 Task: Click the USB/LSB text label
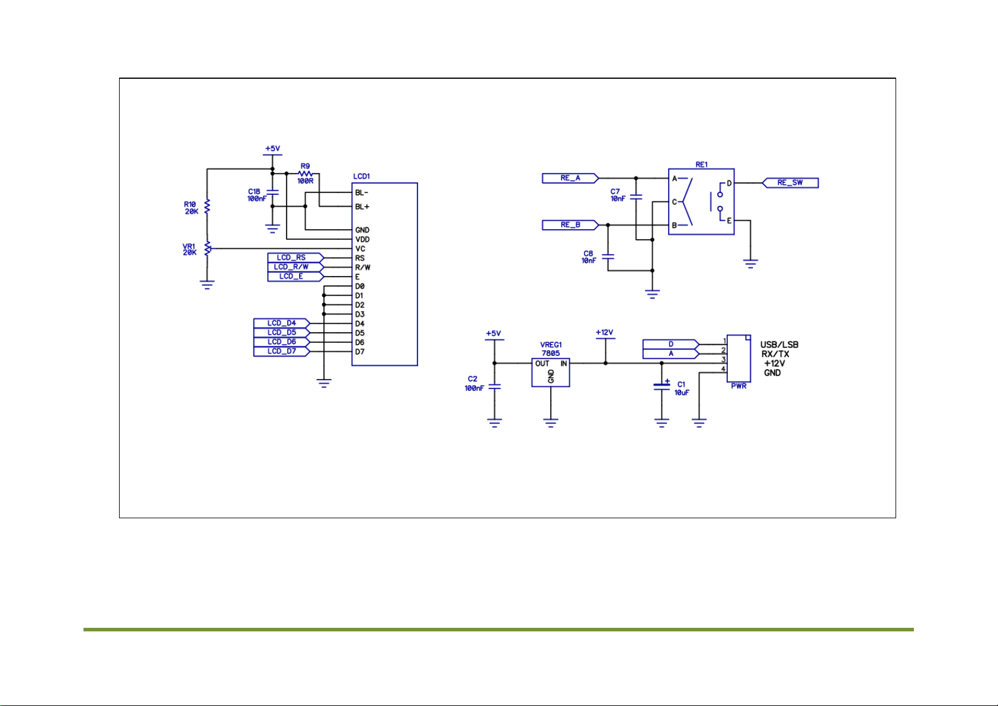[x=779, y=345]
